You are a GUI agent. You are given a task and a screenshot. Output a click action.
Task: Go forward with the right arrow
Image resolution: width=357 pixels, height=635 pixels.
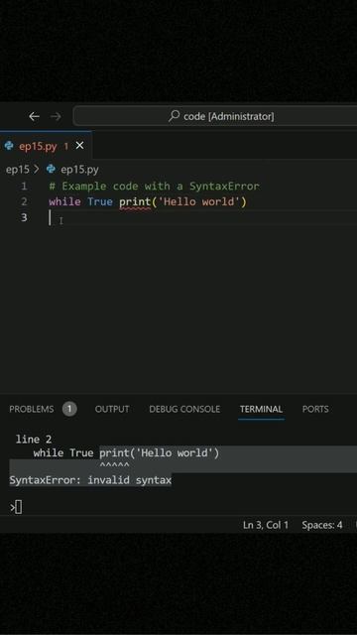tap(56, 117)
